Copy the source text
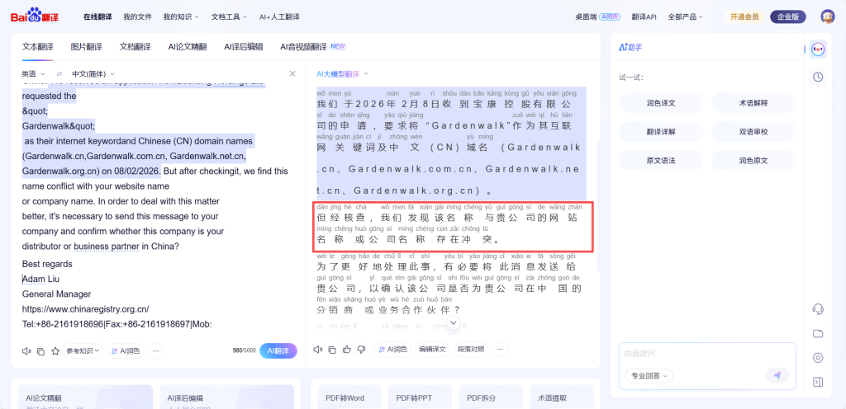Screen dimensions: 846x409 click(x=40, y=351)
